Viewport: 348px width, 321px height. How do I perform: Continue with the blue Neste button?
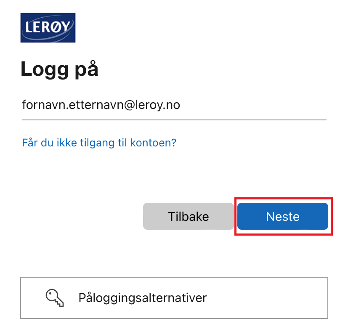pos(283,216)
